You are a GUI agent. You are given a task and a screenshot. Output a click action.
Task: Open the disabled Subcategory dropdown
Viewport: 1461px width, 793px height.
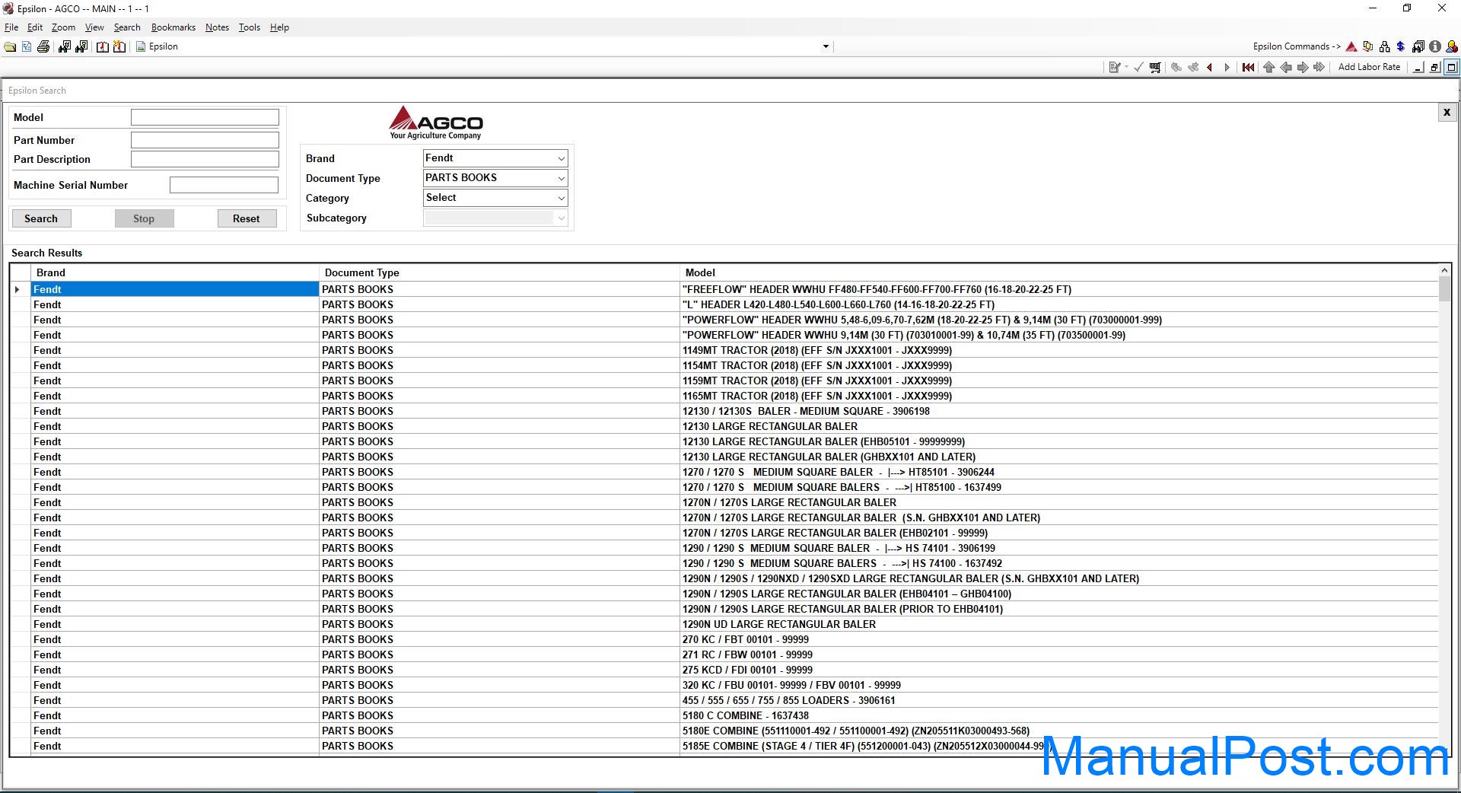tap(495, 218)
